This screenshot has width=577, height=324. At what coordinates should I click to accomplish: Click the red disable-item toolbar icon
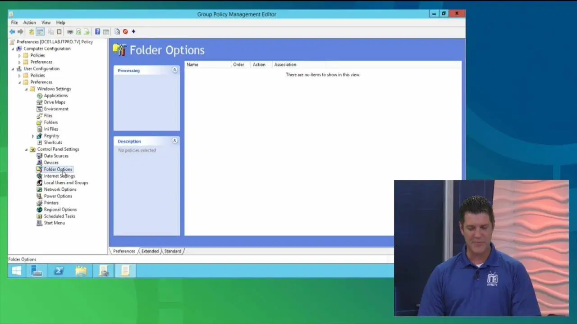point(125,31)
